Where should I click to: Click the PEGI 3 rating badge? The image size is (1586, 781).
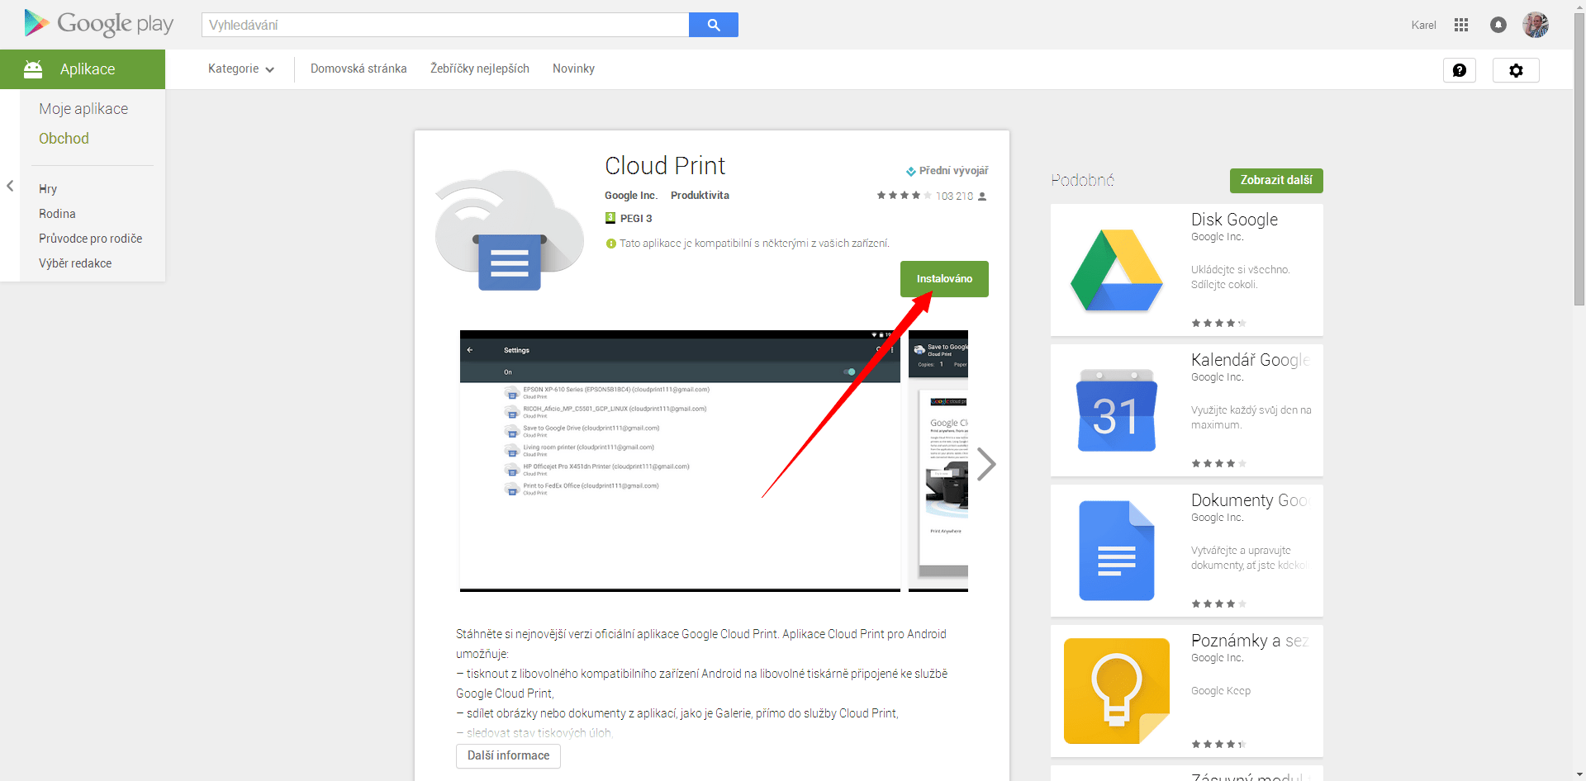coord(629,218)
